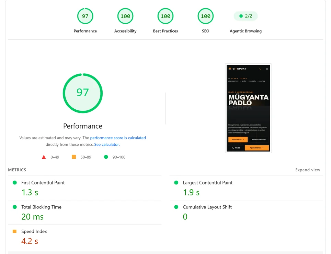Click the First Contentful Paint metric title
This screenshot has width=331, height=254.
[43, 183]
